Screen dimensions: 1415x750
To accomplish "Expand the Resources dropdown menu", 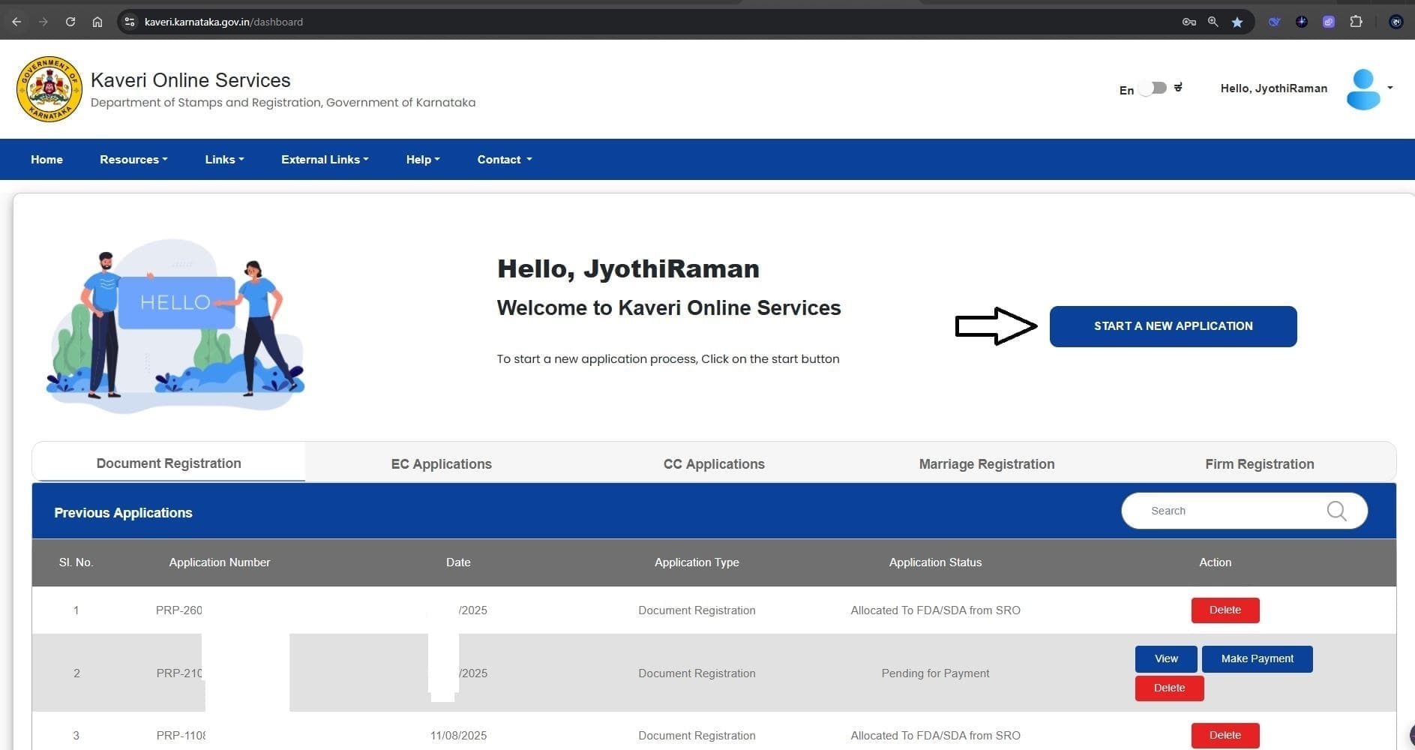I will coord(133,160).
